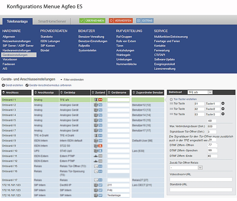Open Benutzer-Verwaltung menu entry

point(91,36)
